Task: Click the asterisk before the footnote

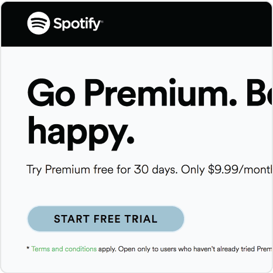Action: 28,248
